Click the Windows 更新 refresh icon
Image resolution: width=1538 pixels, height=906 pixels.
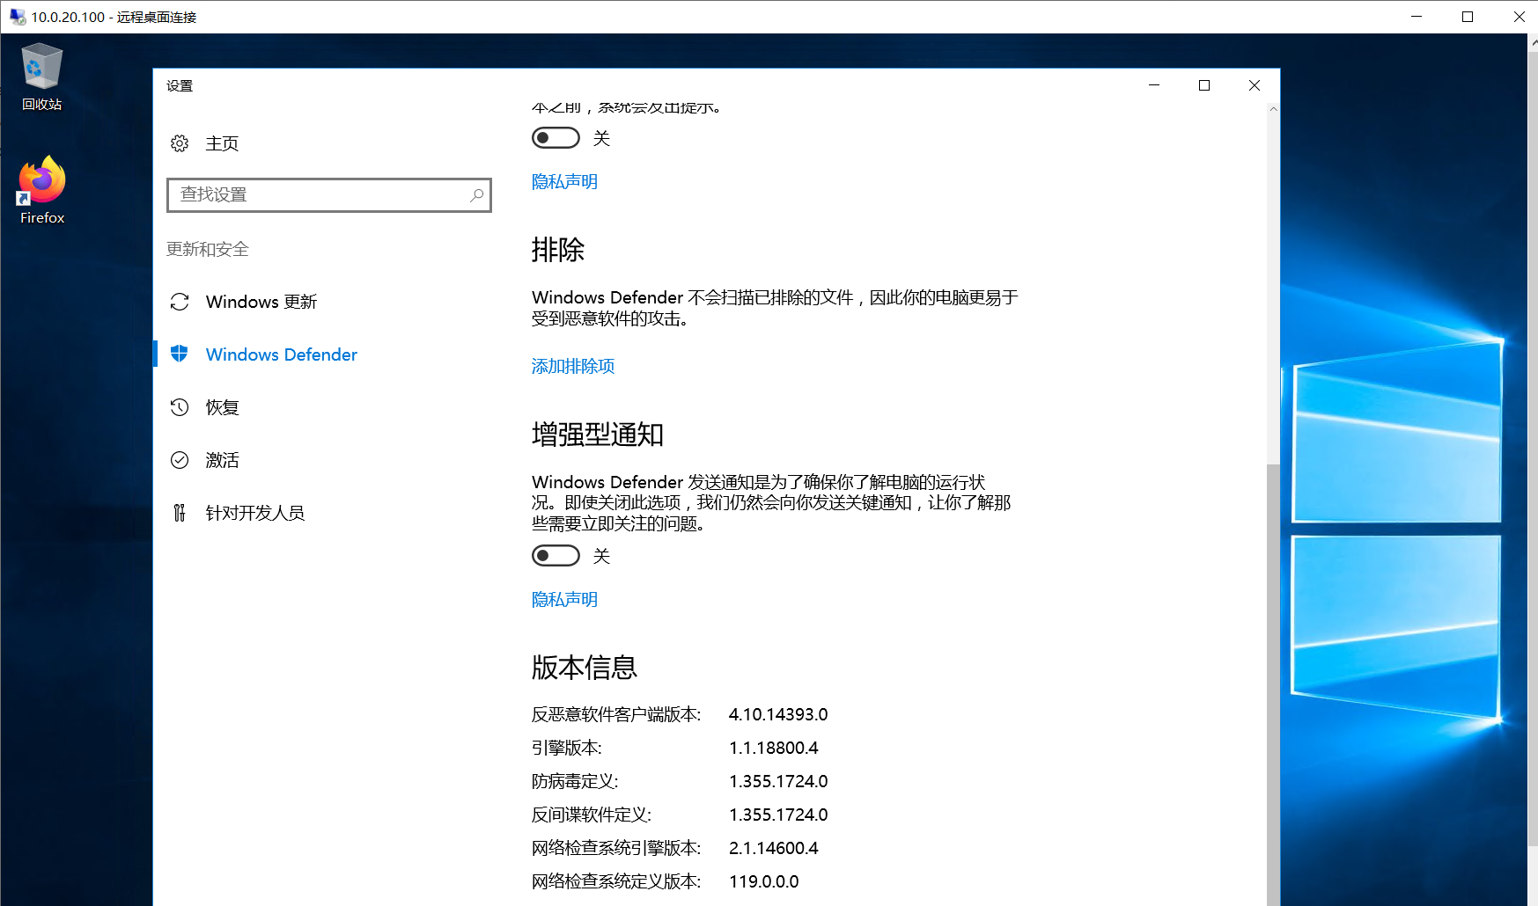pos(180,302)
